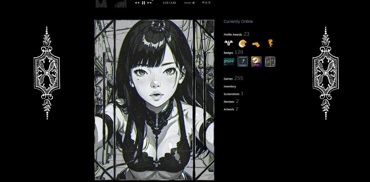
Task: Open the gray book-shaped badge
Action: [270, 62]
